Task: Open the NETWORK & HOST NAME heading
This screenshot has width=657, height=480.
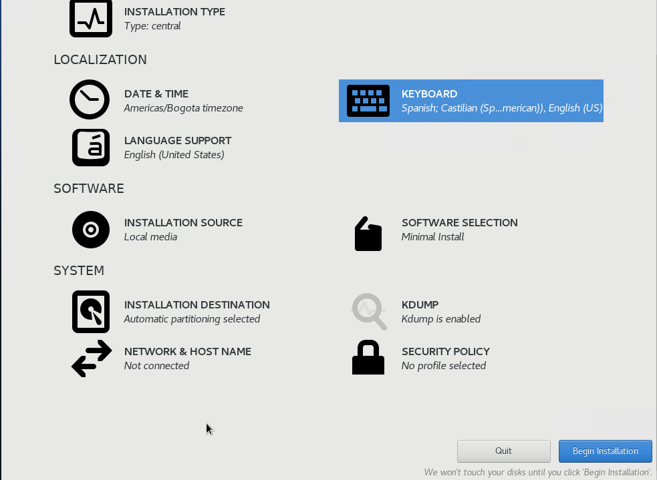Action: (x=188, y=352)
